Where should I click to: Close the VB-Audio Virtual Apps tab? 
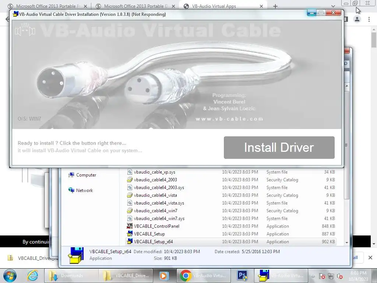pyautogui.click(x=261, y=6)
